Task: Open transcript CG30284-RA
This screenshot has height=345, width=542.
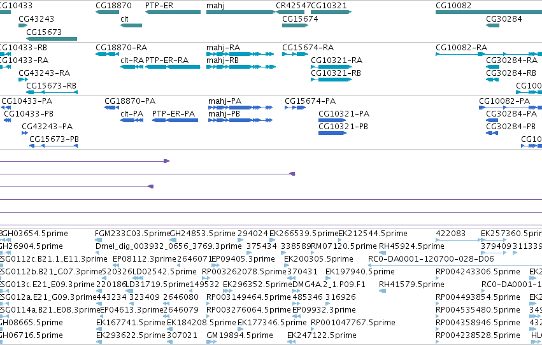Action: (492, 67)
